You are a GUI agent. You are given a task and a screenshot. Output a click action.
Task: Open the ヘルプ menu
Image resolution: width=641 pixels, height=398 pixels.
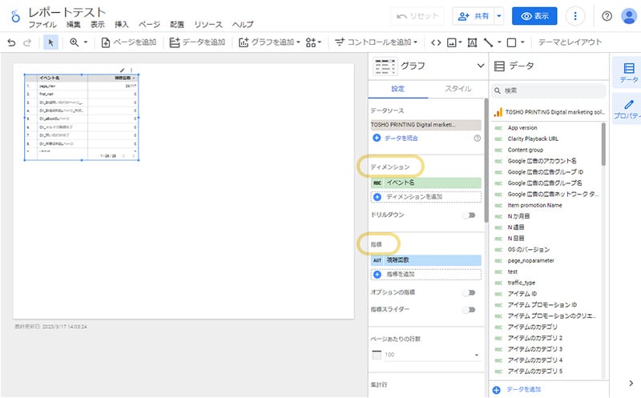pos(243,25)
